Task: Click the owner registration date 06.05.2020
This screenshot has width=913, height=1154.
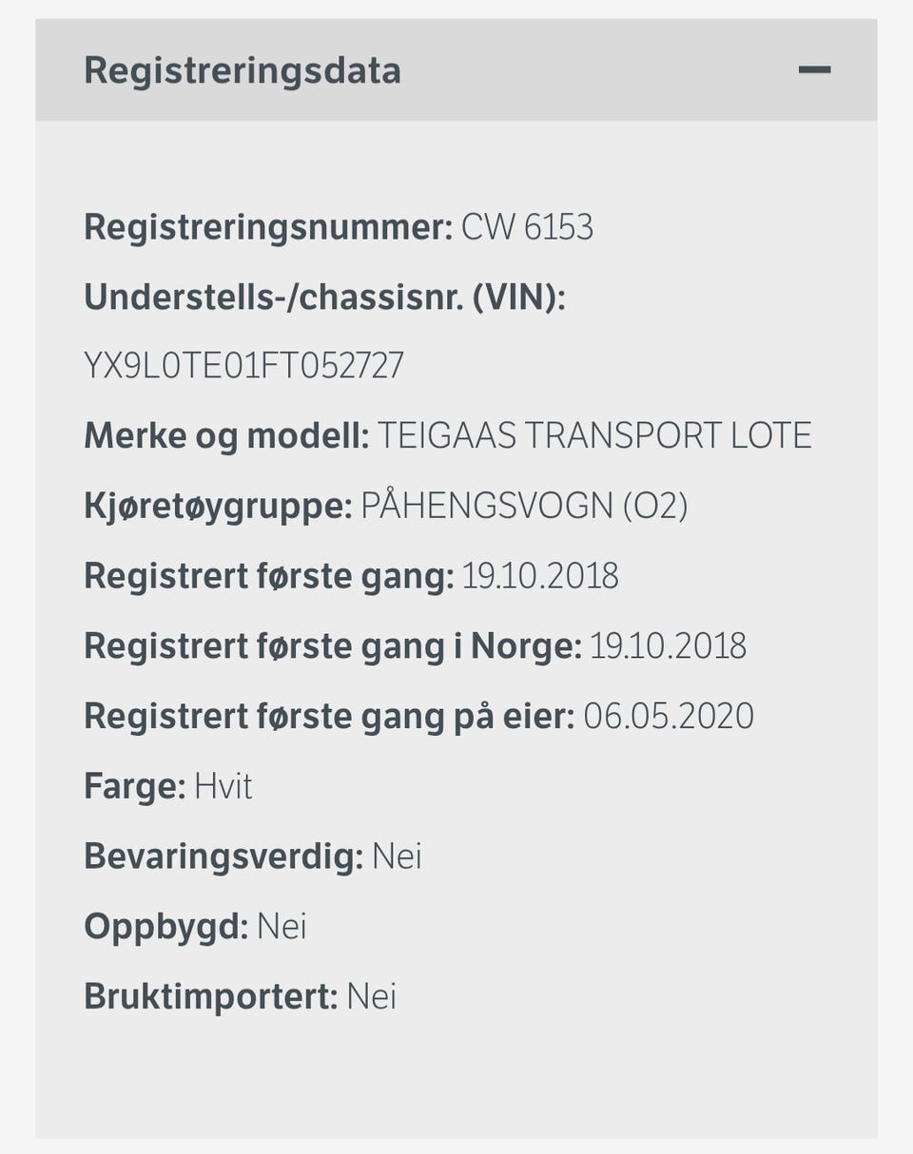Action: coord(668,716)
